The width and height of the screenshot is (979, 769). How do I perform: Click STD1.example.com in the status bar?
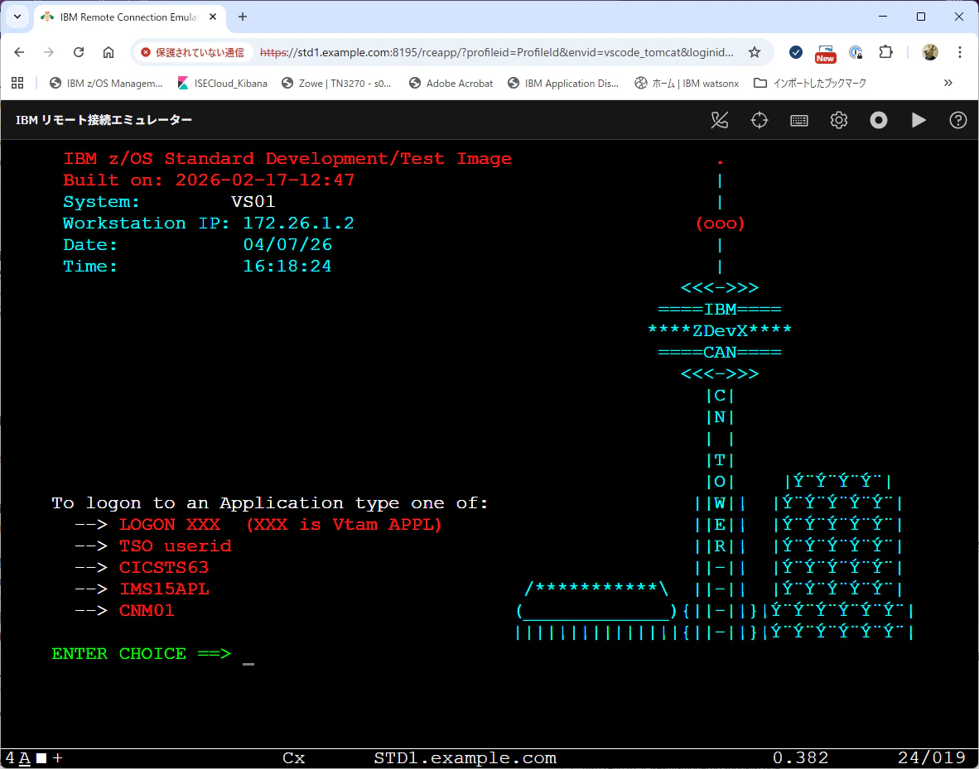point(465,758)
